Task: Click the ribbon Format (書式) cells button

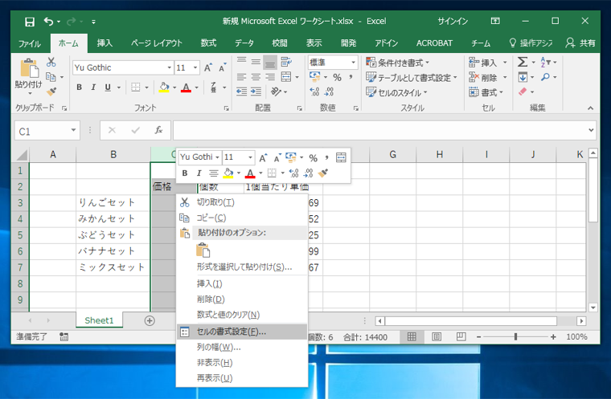Action: pos(486,92)
